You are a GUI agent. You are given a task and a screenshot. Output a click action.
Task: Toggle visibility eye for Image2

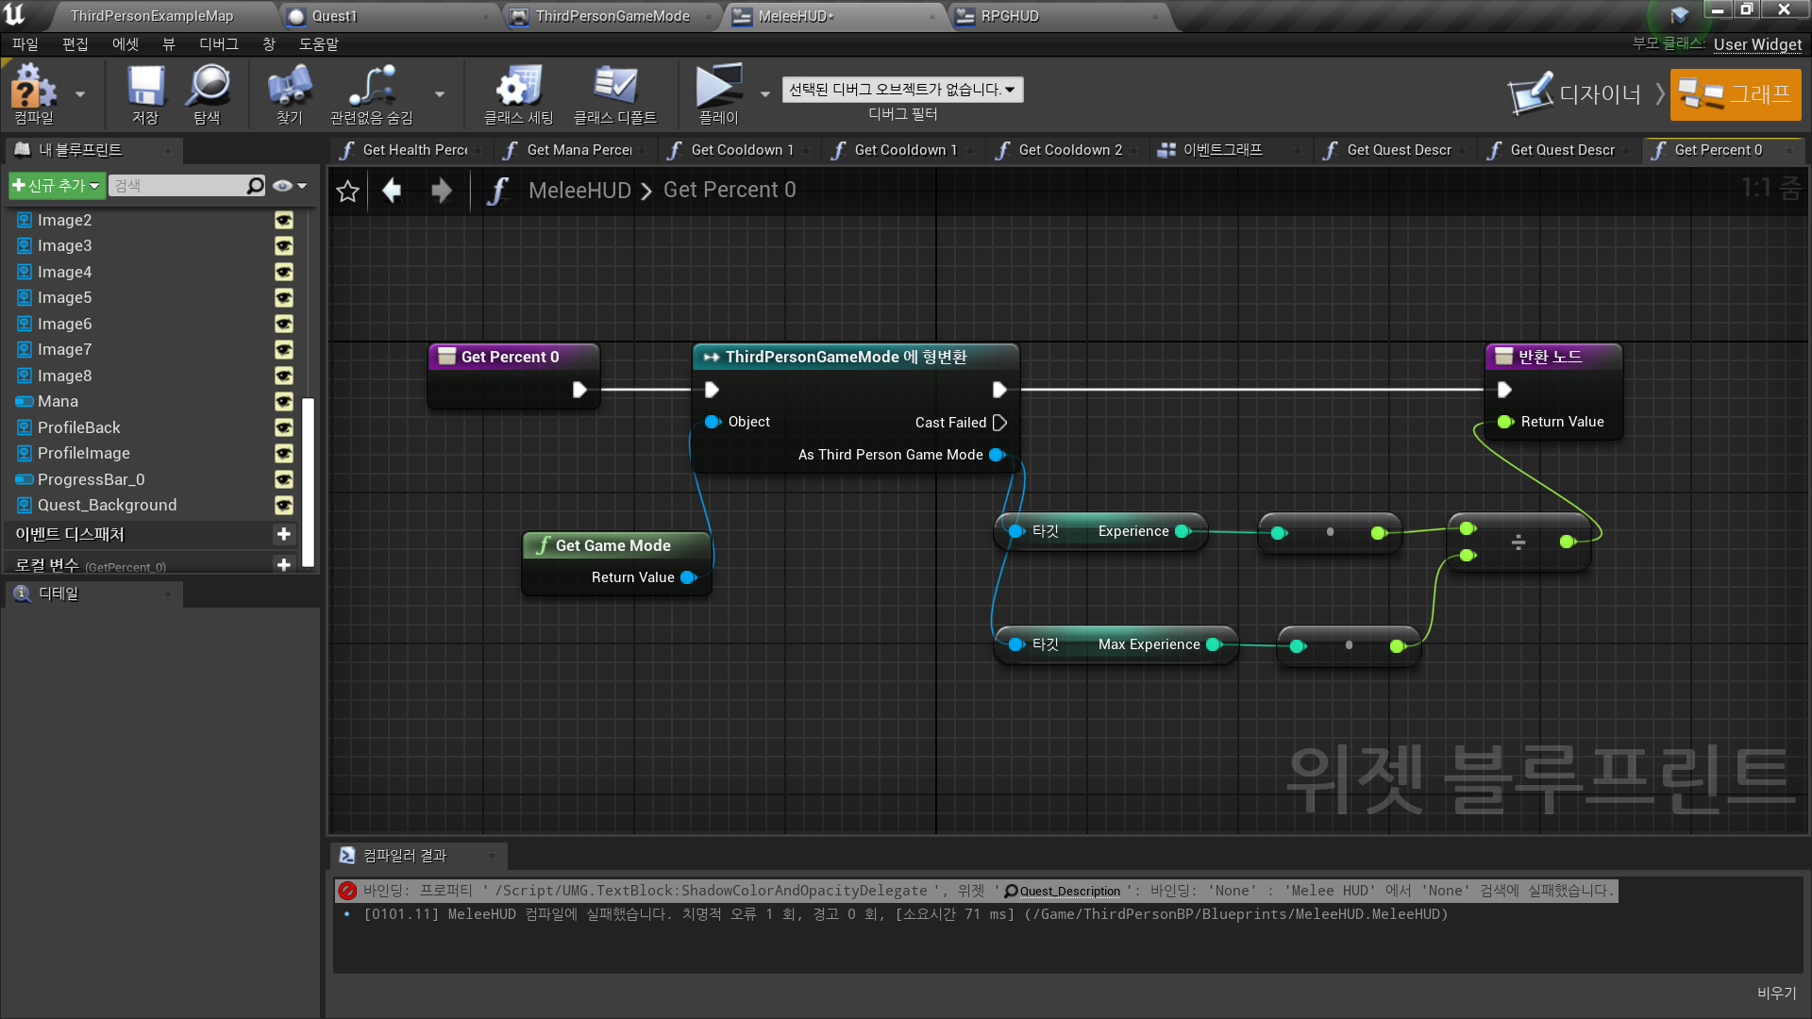click(284, 220)
